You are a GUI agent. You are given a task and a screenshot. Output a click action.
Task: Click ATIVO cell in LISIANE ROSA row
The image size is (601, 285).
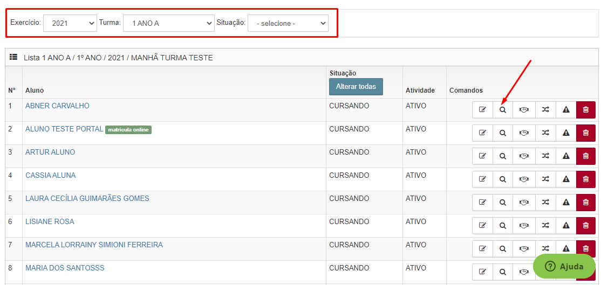pyautogui.click(x=416, y=221)
